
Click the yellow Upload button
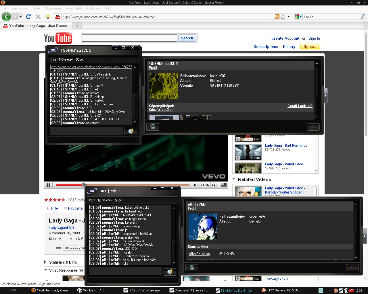click(x=310, y=47)
